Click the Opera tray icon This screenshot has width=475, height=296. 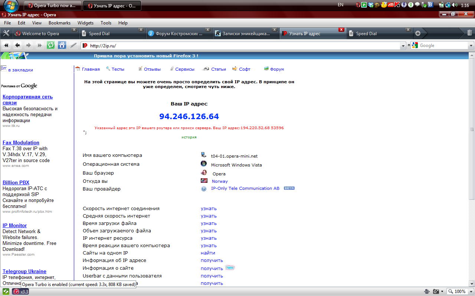point(358,5)
